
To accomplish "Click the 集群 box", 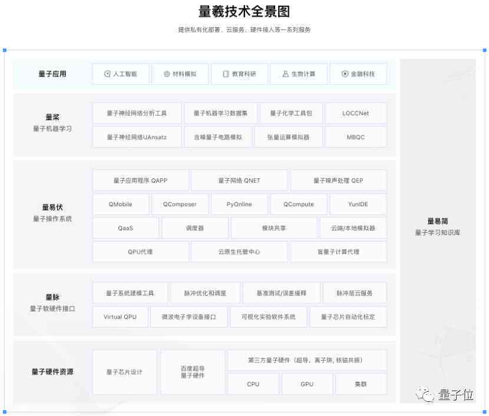I will (x=361, y=384).
